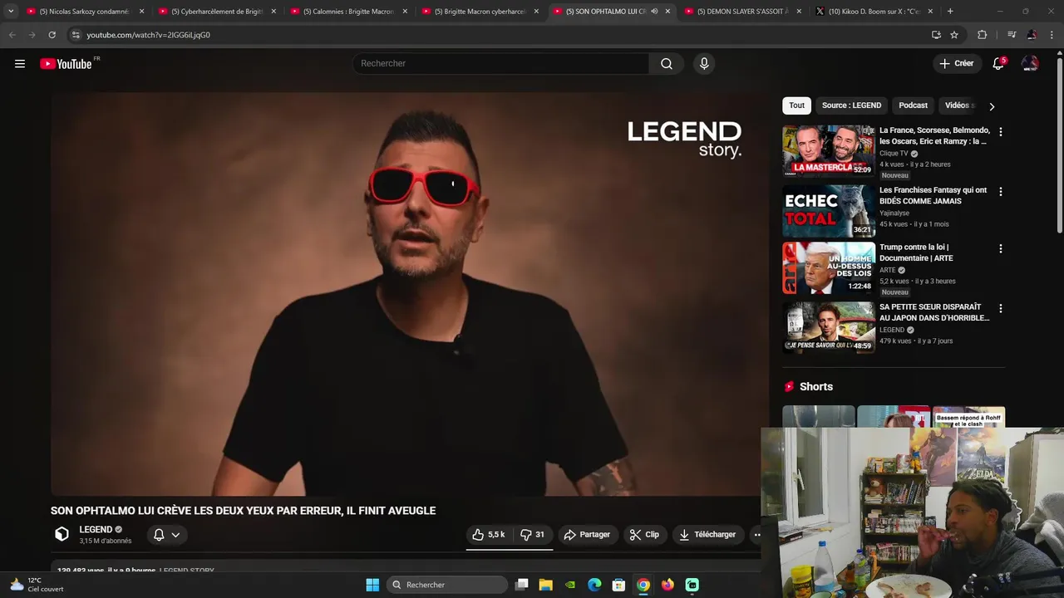The height and width of the screenshot is (598, 1064).
Task: Go back with the browser arrow
Action: tap(12, 35)
